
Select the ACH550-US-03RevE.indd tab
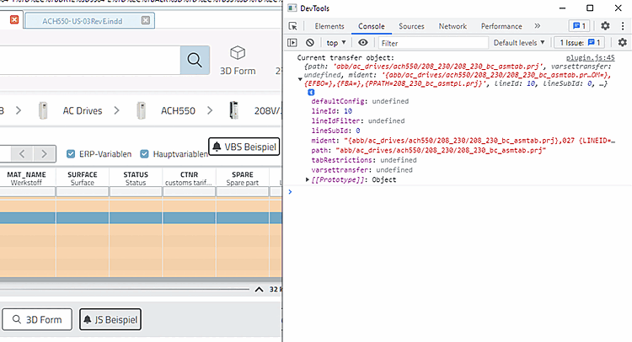point(89,21)
